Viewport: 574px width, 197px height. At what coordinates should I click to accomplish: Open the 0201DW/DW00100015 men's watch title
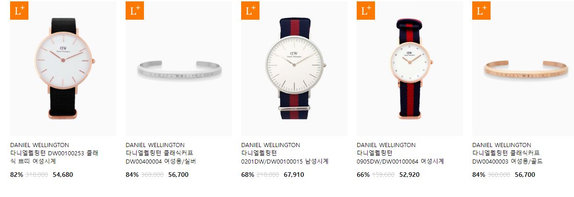tap(285, 157)
